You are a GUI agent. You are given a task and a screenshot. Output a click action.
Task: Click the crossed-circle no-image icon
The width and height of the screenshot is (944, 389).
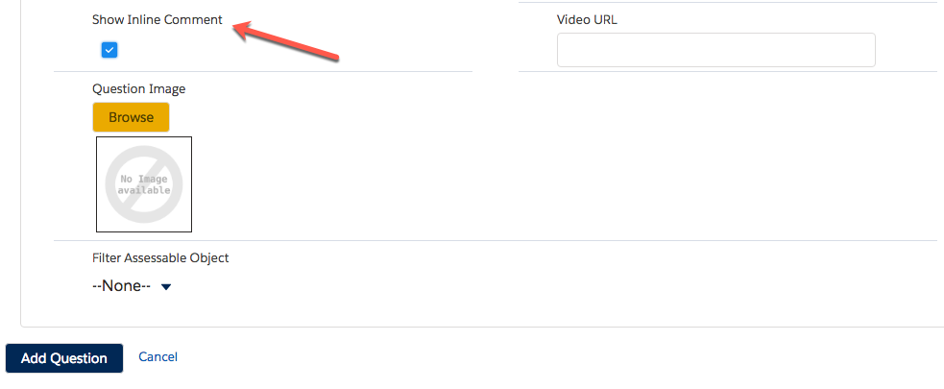(x=144, y=184)
